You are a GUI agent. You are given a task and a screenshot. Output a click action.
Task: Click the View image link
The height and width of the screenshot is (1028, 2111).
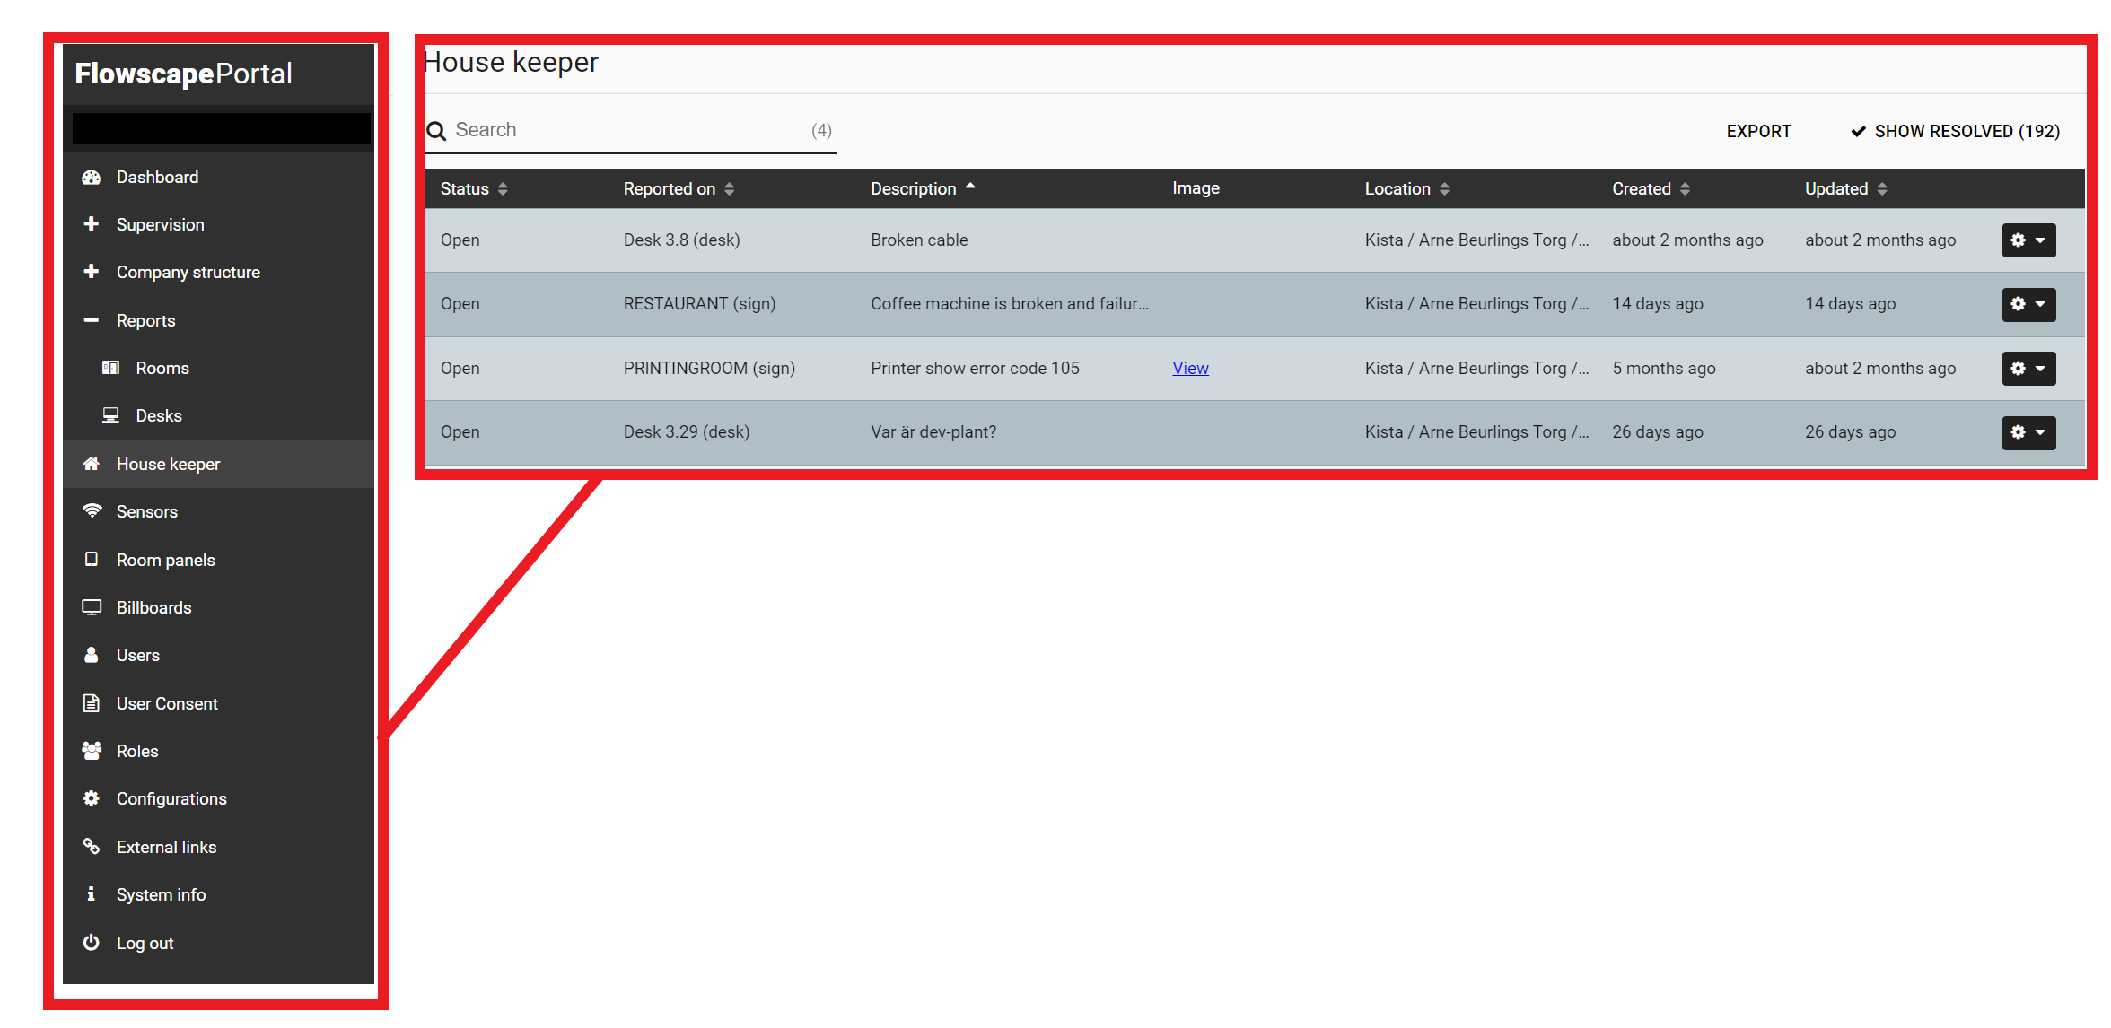[x=1190, y=369]
